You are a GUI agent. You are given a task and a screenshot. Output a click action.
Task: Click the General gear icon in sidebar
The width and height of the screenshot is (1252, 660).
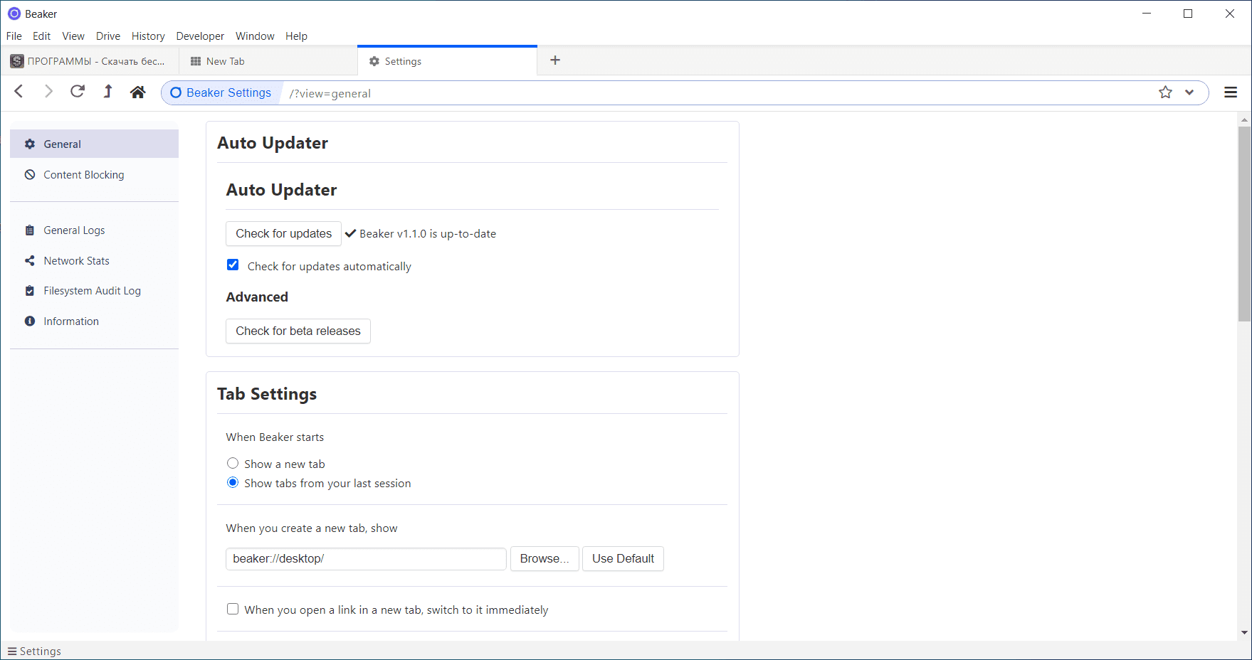[30, 144]
